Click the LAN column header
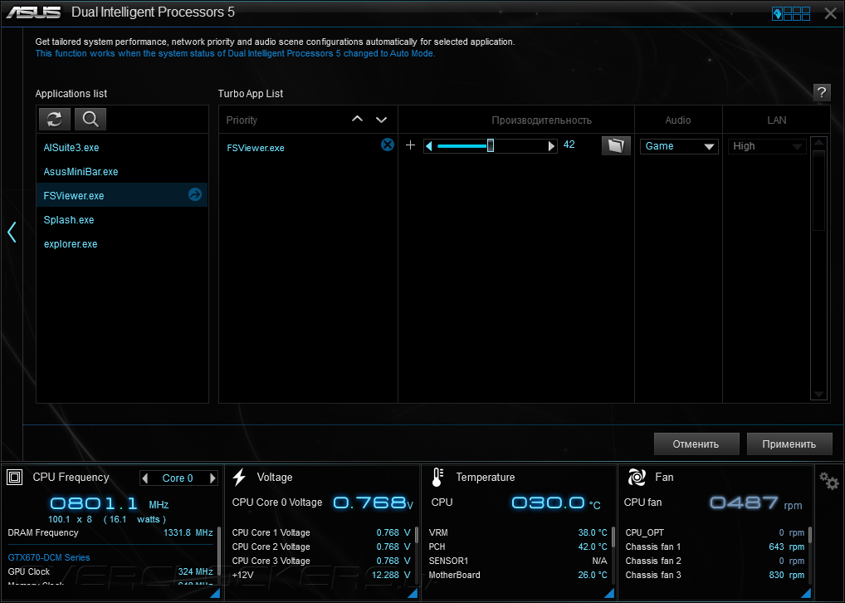This screenshot has width=845, height=603. (777, 120)
